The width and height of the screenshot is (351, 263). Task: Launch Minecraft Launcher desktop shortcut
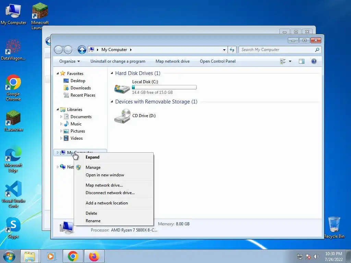40,16
